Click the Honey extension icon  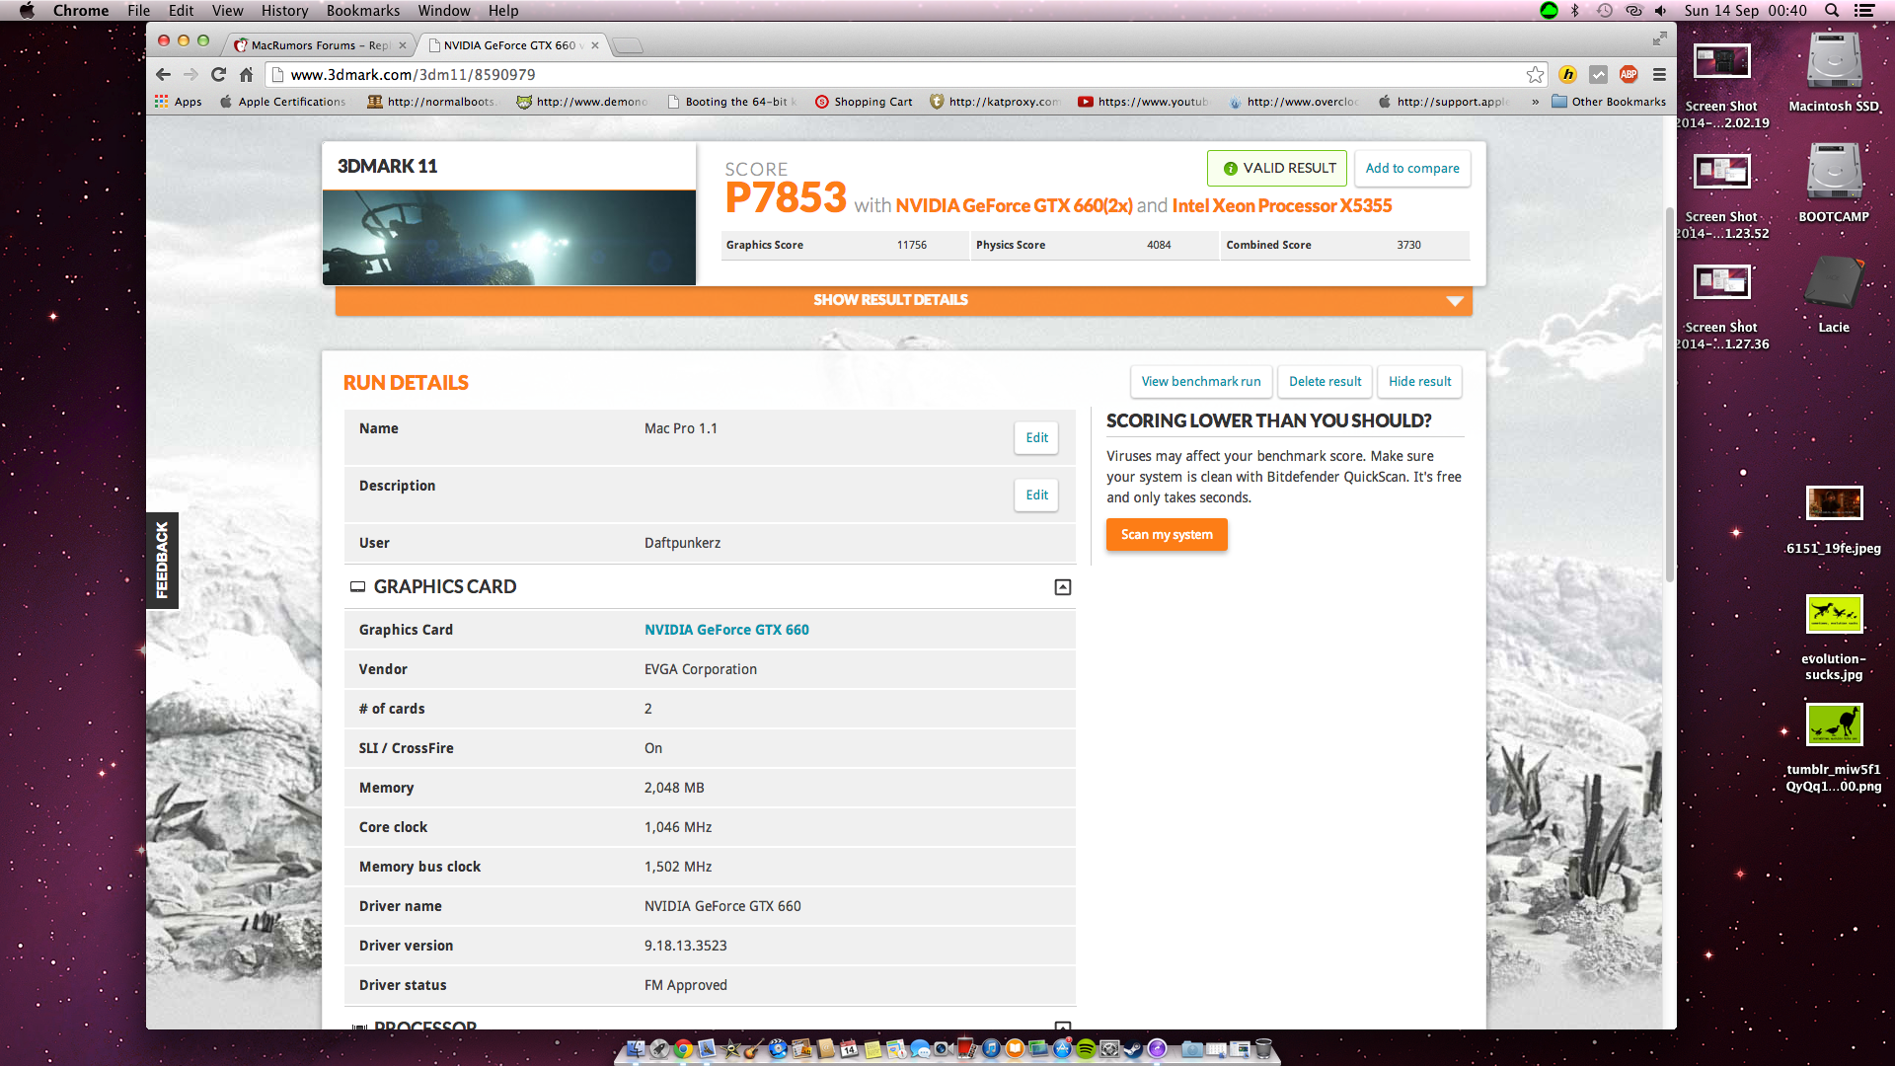coord(1567,74)
